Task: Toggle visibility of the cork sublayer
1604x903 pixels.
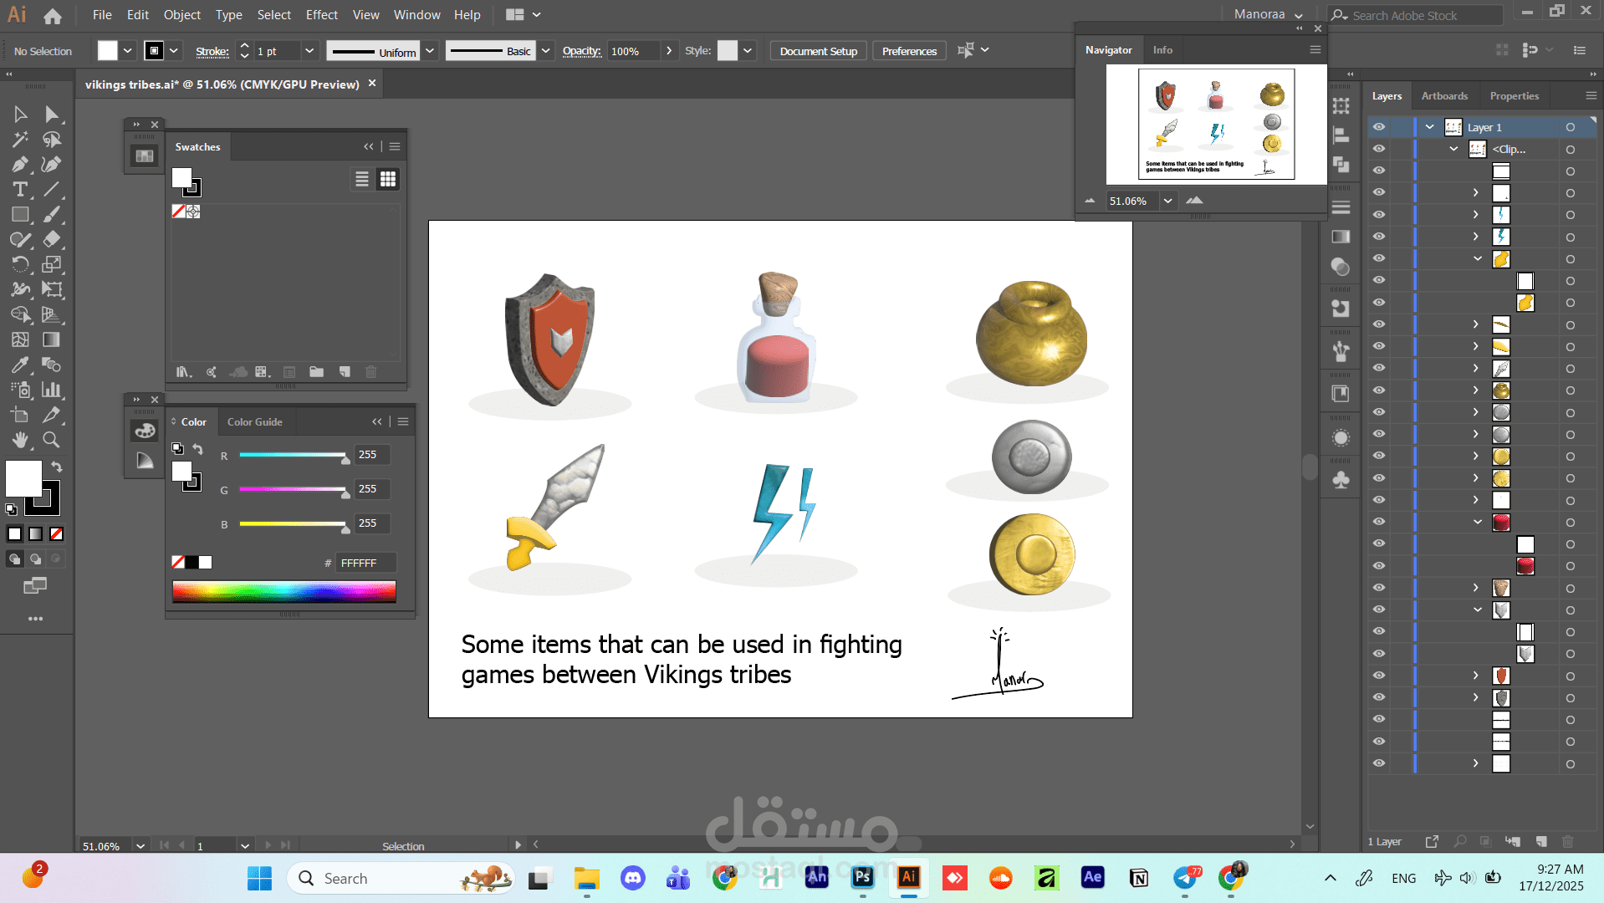Action: (x=1379, y=588)
